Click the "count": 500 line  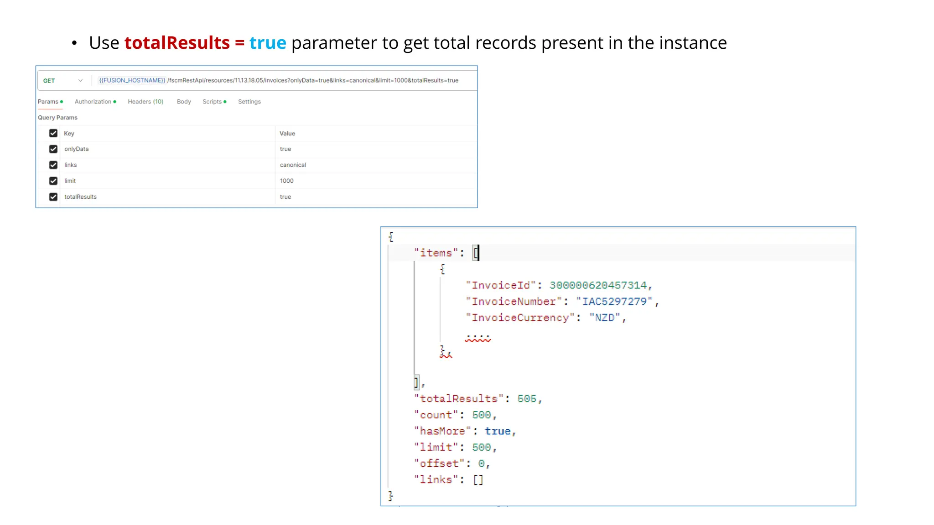point(455,415)
